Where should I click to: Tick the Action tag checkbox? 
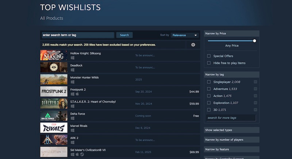(x=209, y=96)
